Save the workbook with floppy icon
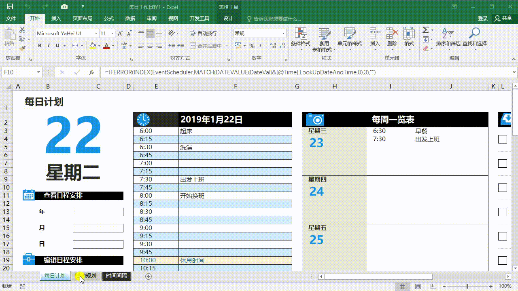Viewport: 518px width, 291px height. coord(10,6)
